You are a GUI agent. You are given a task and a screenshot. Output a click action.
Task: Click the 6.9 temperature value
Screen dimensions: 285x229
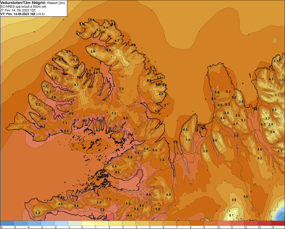point(66,131)
